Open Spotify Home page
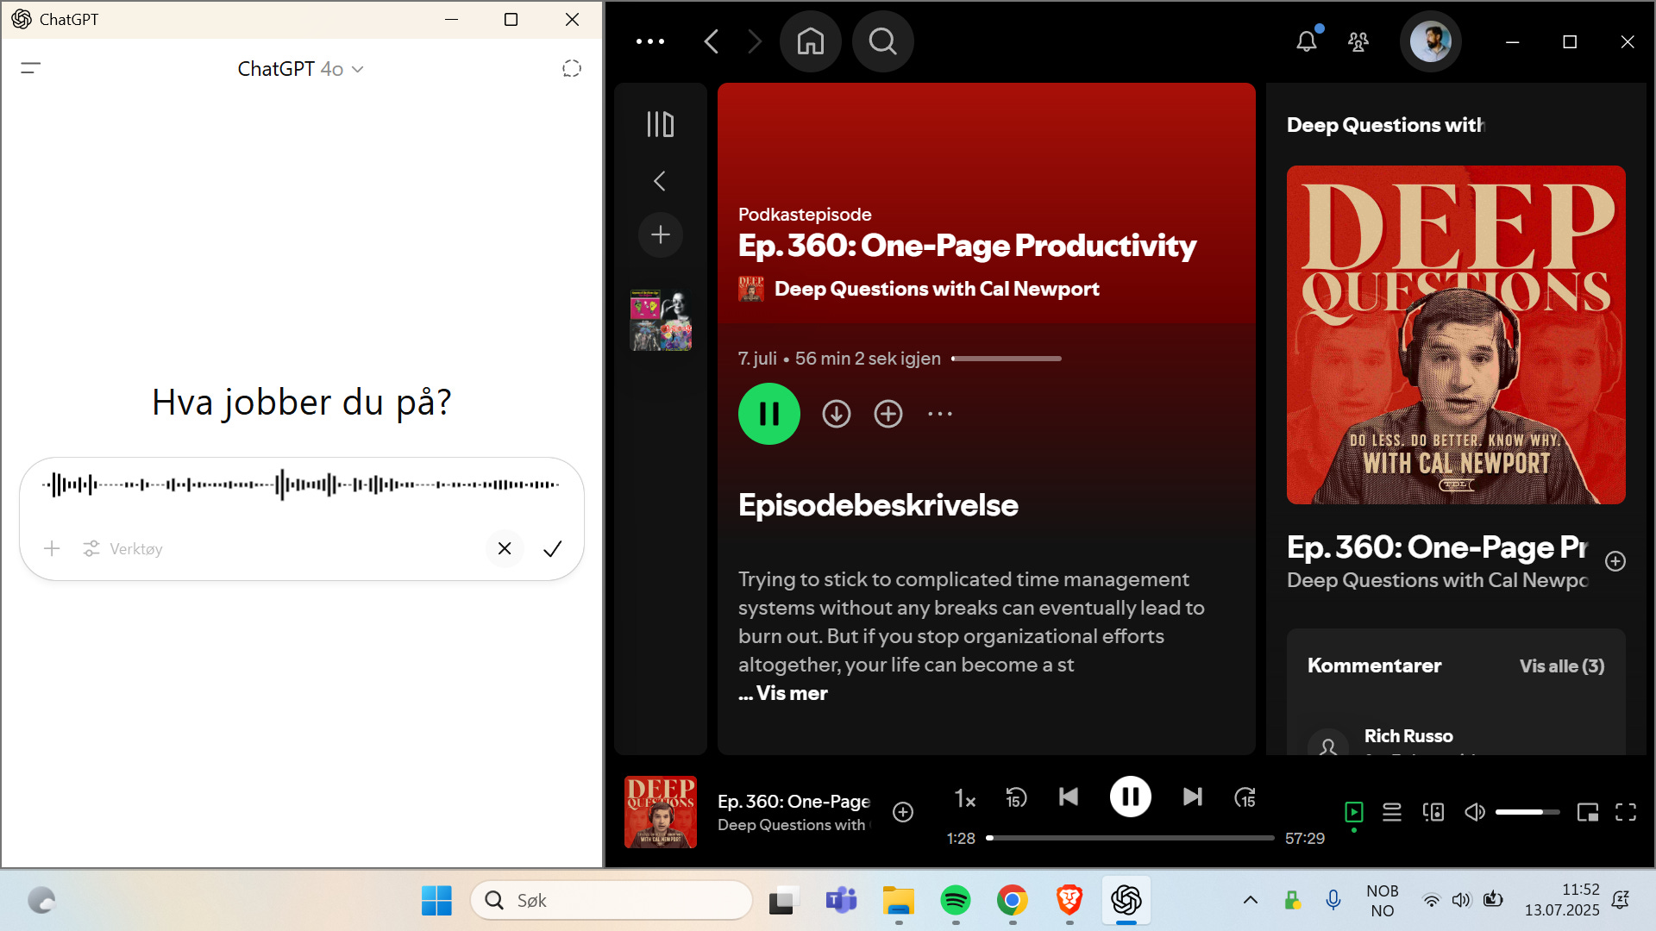 click(810, 41)
